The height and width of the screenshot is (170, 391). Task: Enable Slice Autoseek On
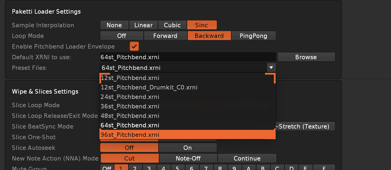click(x=188, y=148)
